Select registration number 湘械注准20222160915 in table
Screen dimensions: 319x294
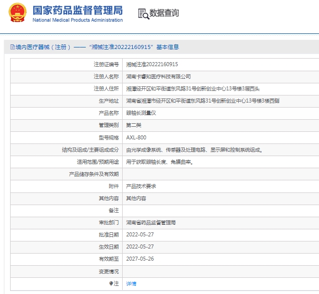(x=152, y=65)
